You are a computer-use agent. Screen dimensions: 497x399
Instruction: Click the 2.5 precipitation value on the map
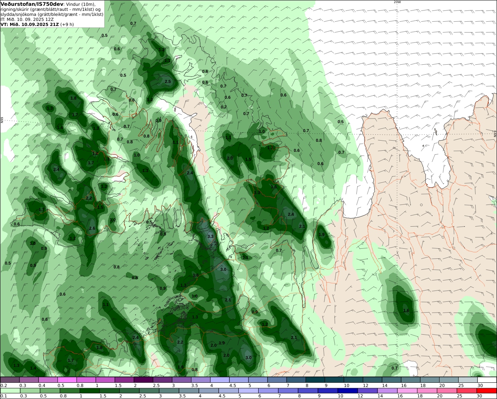(x=168, y=82)
